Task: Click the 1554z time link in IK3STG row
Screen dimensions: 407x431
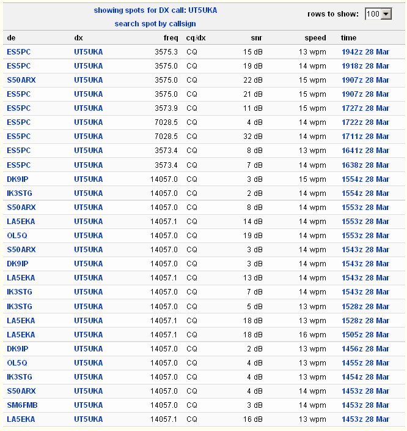Action: (365, 193)
